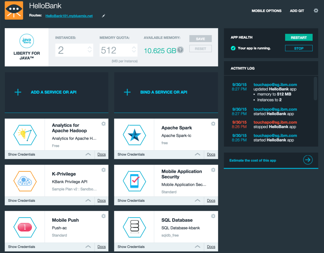Open the Analytics for Apache Hadoop hexagon icon
Screen dimensions: 324x253
point(25,135)
